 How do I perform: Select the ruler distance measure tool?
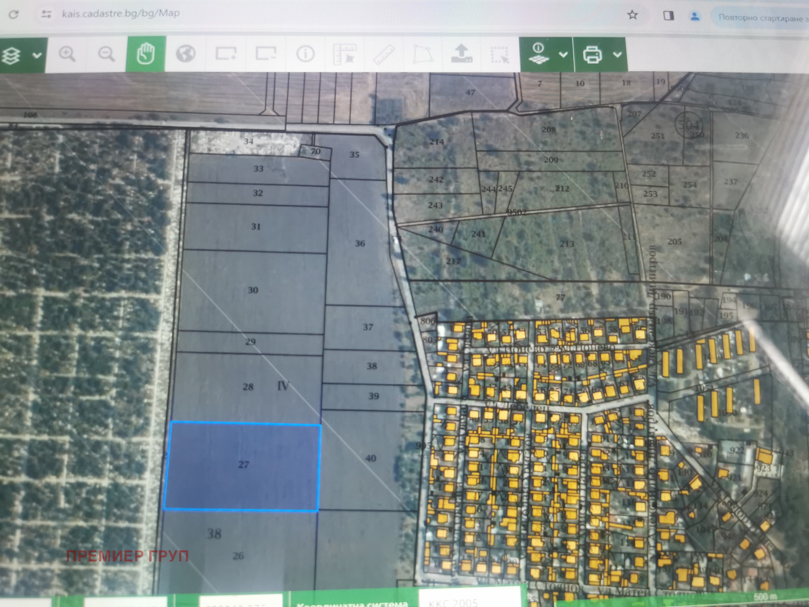pyautogui.click(x=384, y=54)
